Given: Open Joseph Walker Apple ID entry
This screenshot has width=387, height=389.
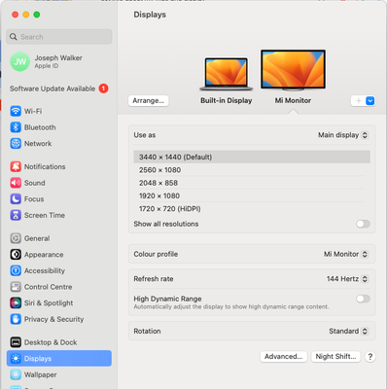Looking at the screenshot, I should [59, 61].
